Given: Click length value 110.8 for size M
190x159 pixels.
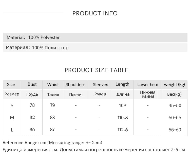Looking at the screenshot, I should click(123, 118).
